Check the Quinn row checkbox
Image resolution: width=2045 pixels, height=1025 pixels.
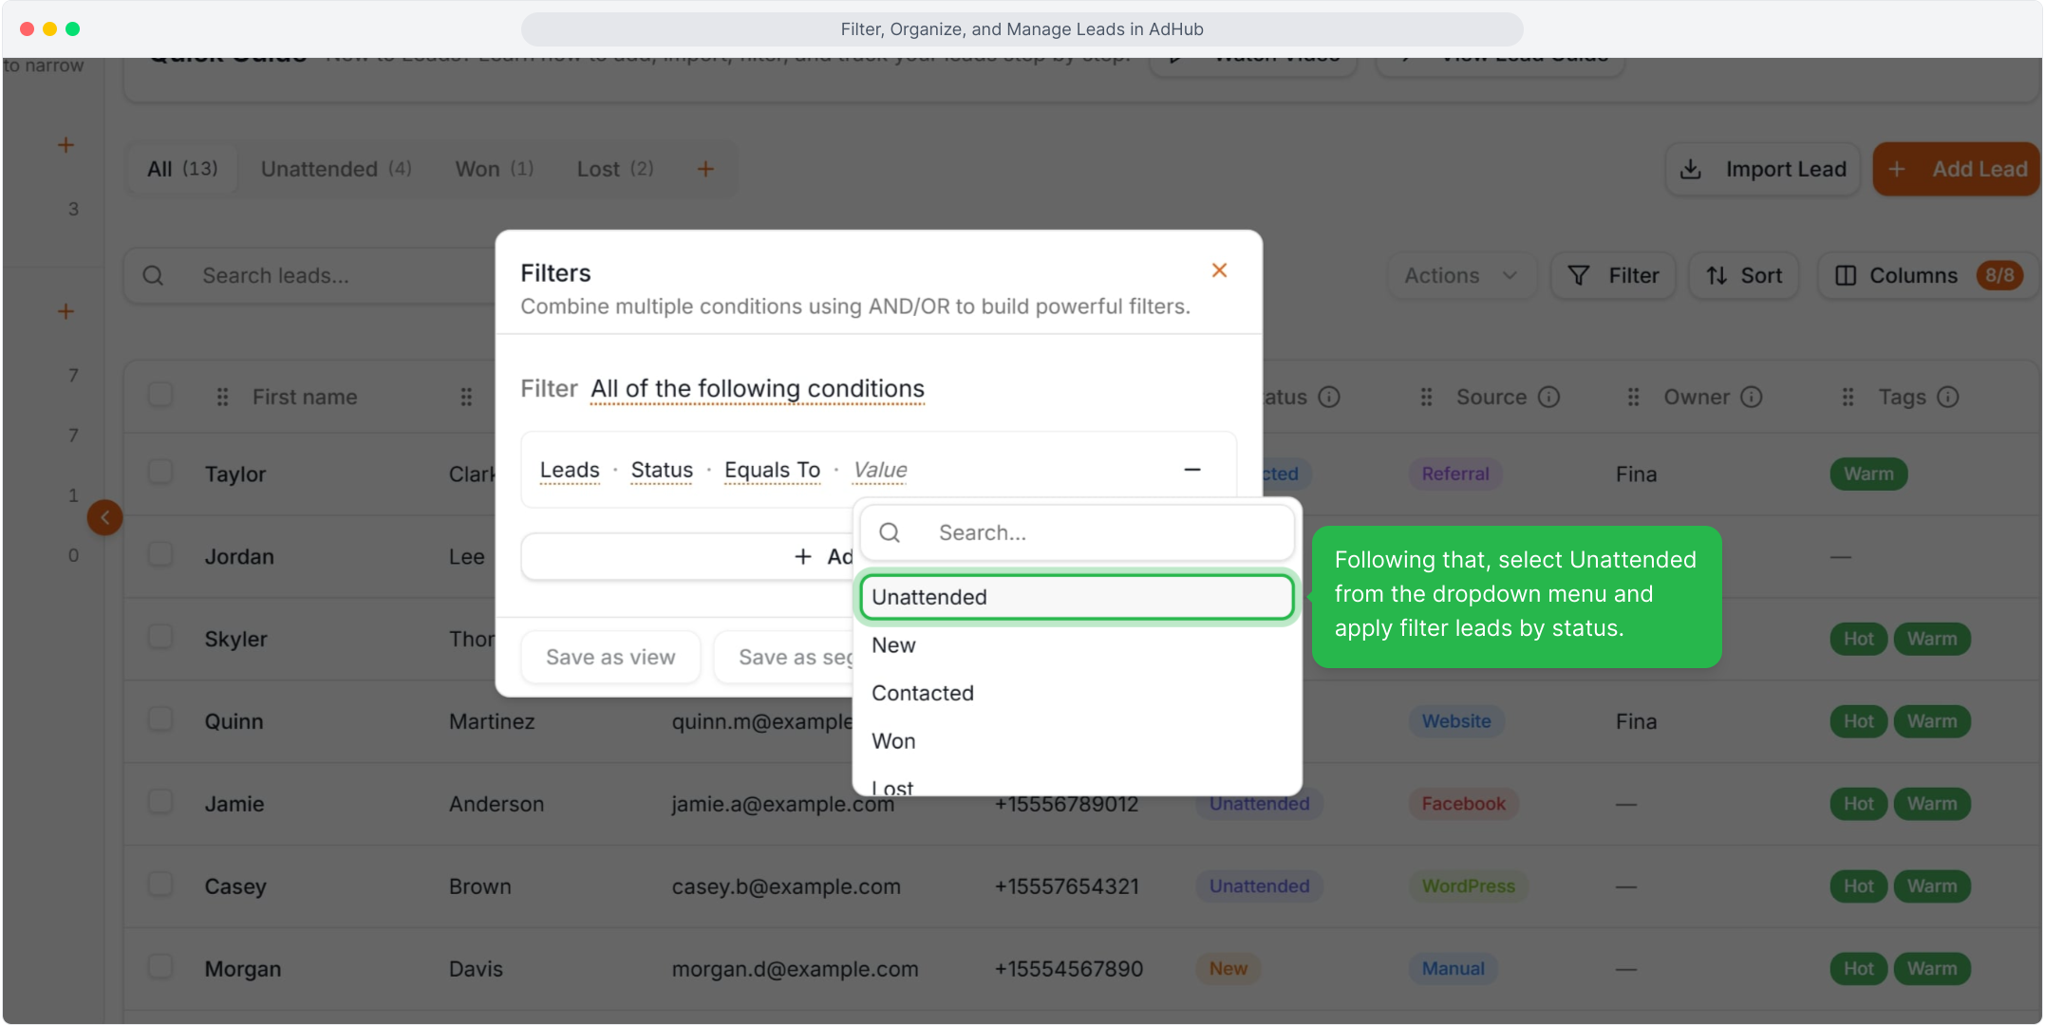point(160,719)
